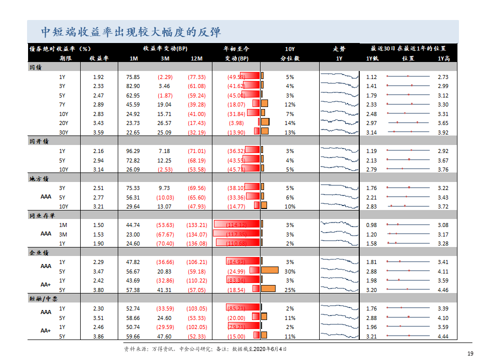481x360 pixels.
Task: Click the orange percentile bar beside 25%
Action: pyautogui.click(x=268, y=288)
